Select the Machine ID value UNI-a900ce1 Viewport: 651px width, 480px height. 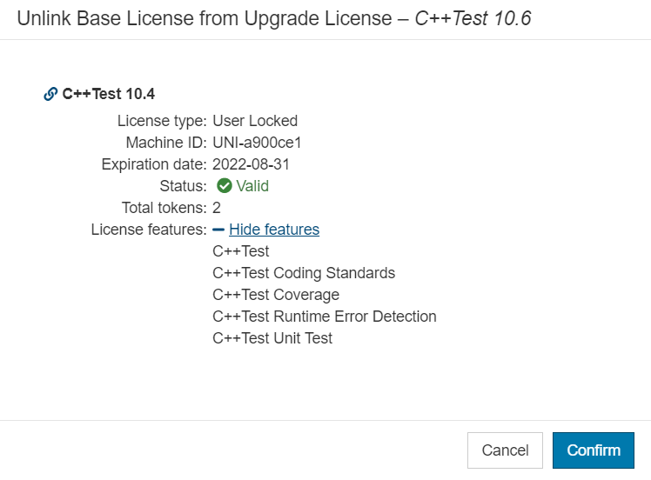coord(257,143)
